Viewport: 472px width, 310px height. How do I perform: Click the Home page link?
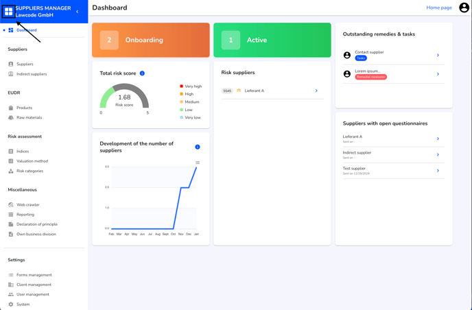tap(439, 8)
